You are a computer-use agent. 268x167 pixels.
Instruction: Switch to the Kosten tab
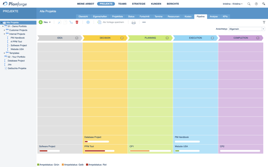(188, 17)
